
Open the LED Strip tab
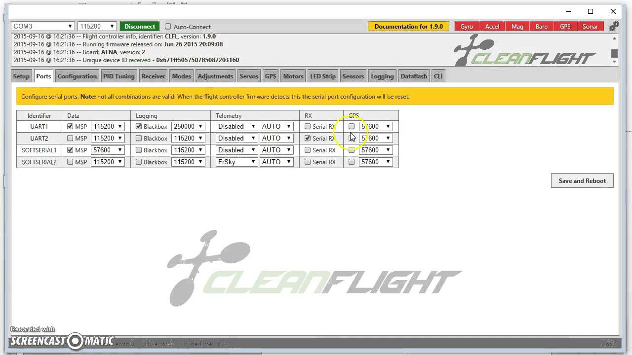coord(322,76)
